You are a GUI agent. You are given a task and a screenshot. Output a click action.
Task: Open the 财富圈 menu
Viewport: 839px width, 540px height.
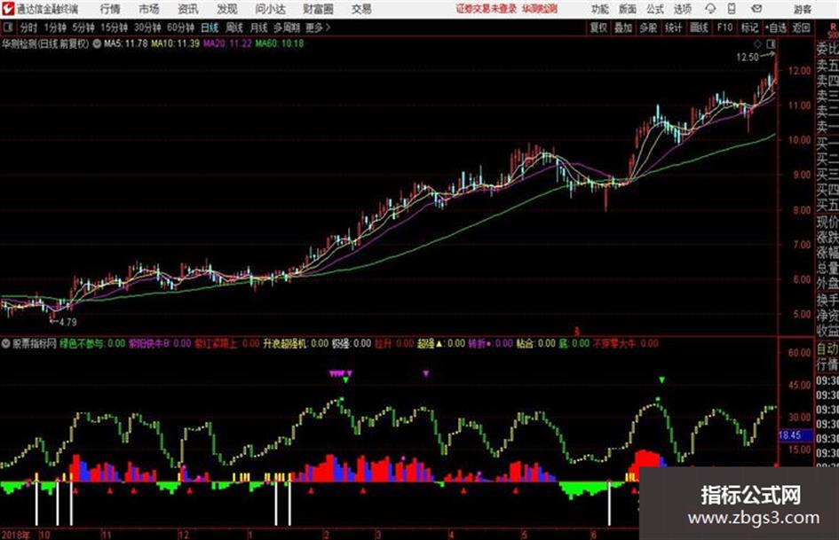pos(318,9)
